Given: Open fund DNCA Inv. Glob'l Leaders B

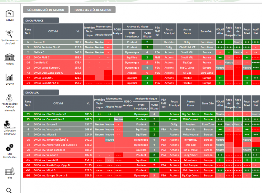Looking at the screenshot, I should pos(50,114).
